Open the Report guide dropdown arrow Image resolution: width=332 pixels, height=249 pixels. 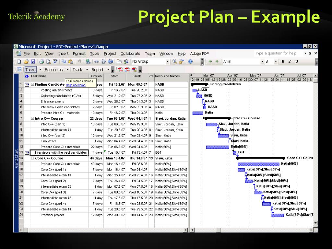pos(108,69)
